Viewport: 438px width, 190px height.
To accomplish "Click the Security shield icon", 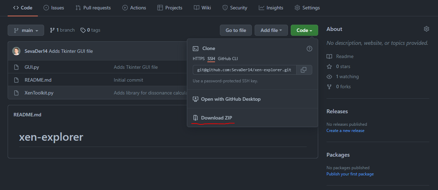I will (225, 8).
